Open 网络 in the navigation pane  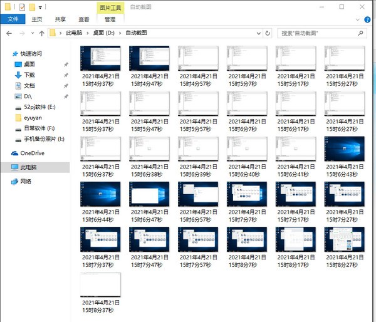click(27, 181)
